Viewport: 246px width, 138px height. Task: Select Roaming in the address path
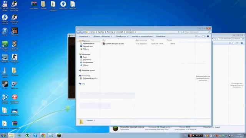[110, 32]
